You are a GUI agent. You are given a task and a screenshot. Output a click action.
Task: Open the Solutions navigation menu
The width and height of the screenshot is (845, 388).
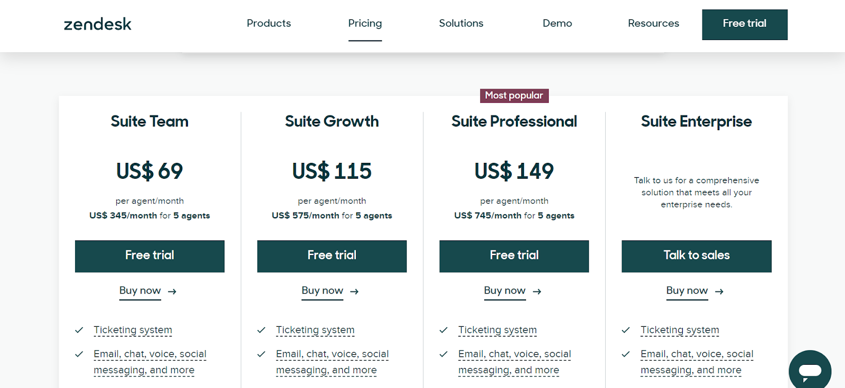461,23
